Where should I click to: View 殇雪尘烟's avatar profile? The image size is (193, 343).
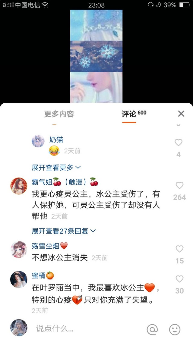click(19, 250)
